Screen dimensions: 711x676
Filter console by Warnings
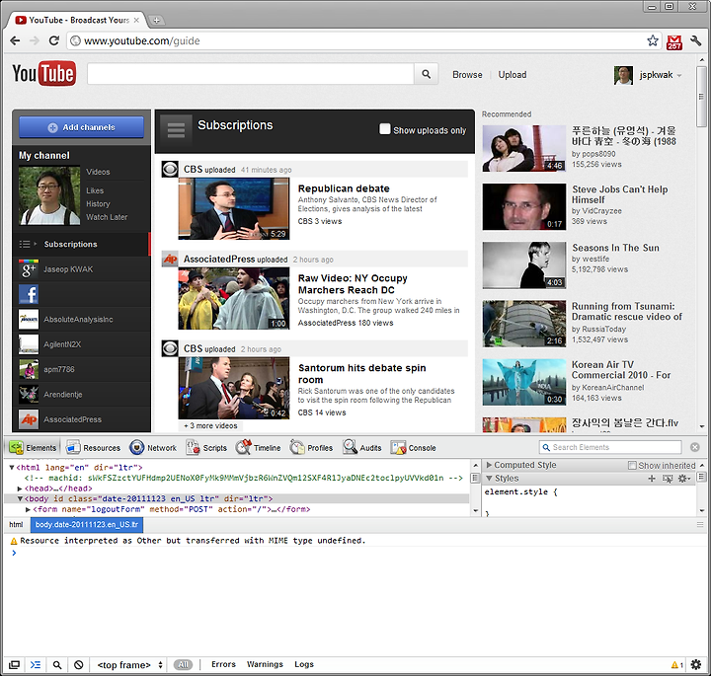tap(265, 664)
